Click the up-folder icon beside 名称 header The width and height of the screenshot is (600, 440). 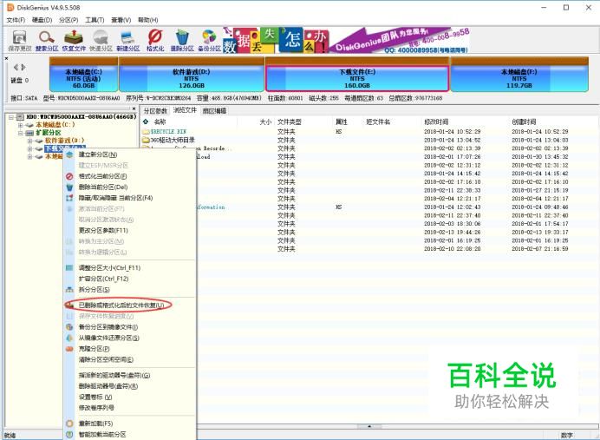coord(146,121)
